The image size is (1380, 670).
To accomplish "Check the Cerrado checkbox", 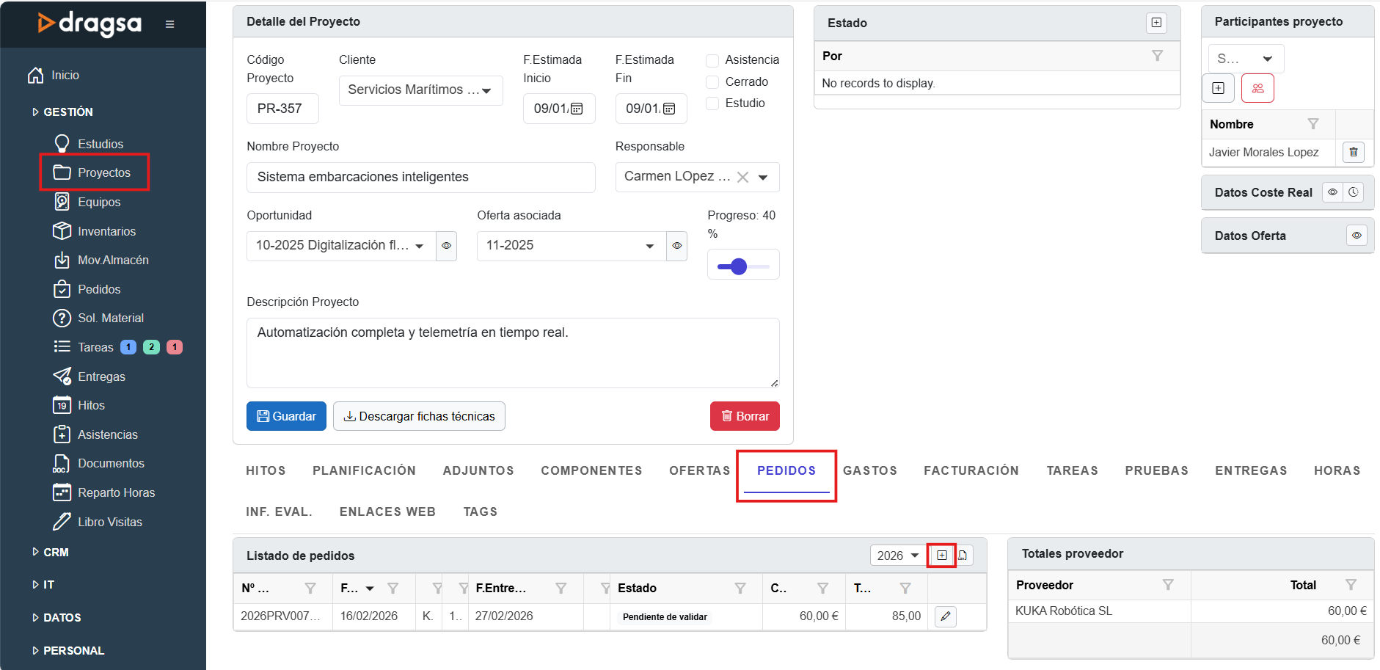I will 712,81.
